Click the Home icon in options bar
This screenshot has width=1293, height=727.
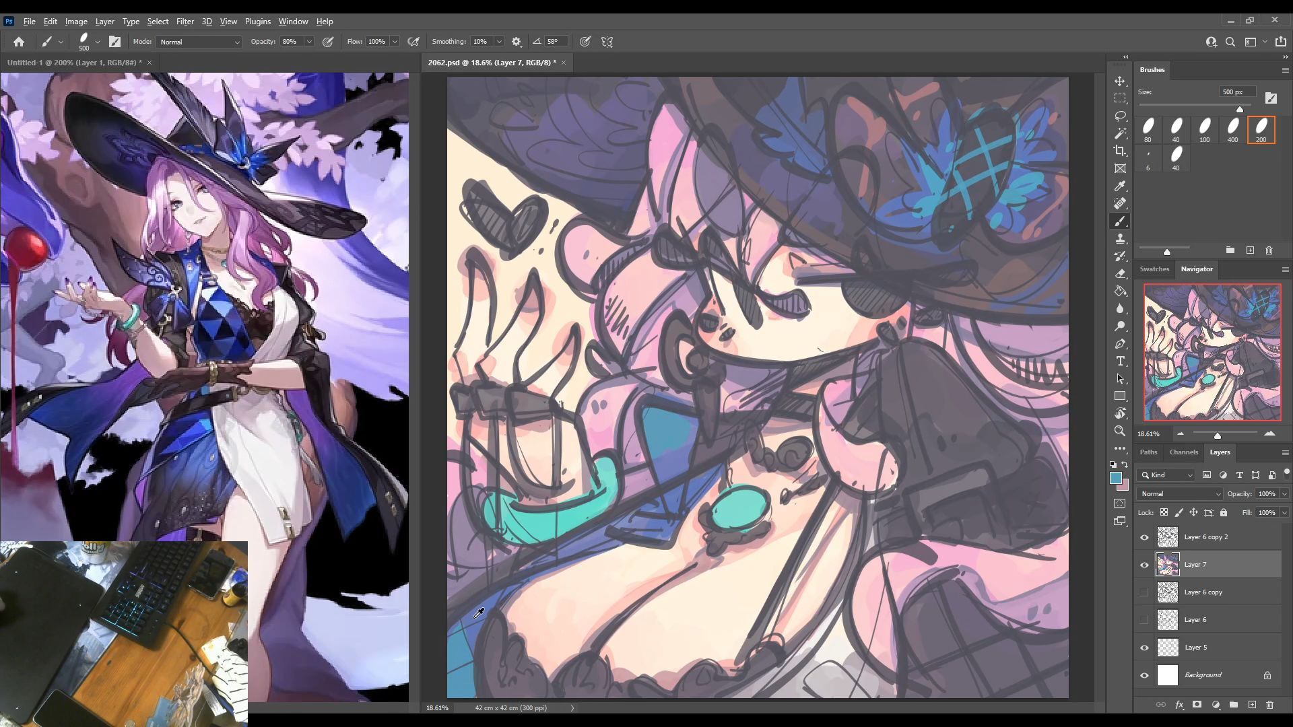(19, 42)
